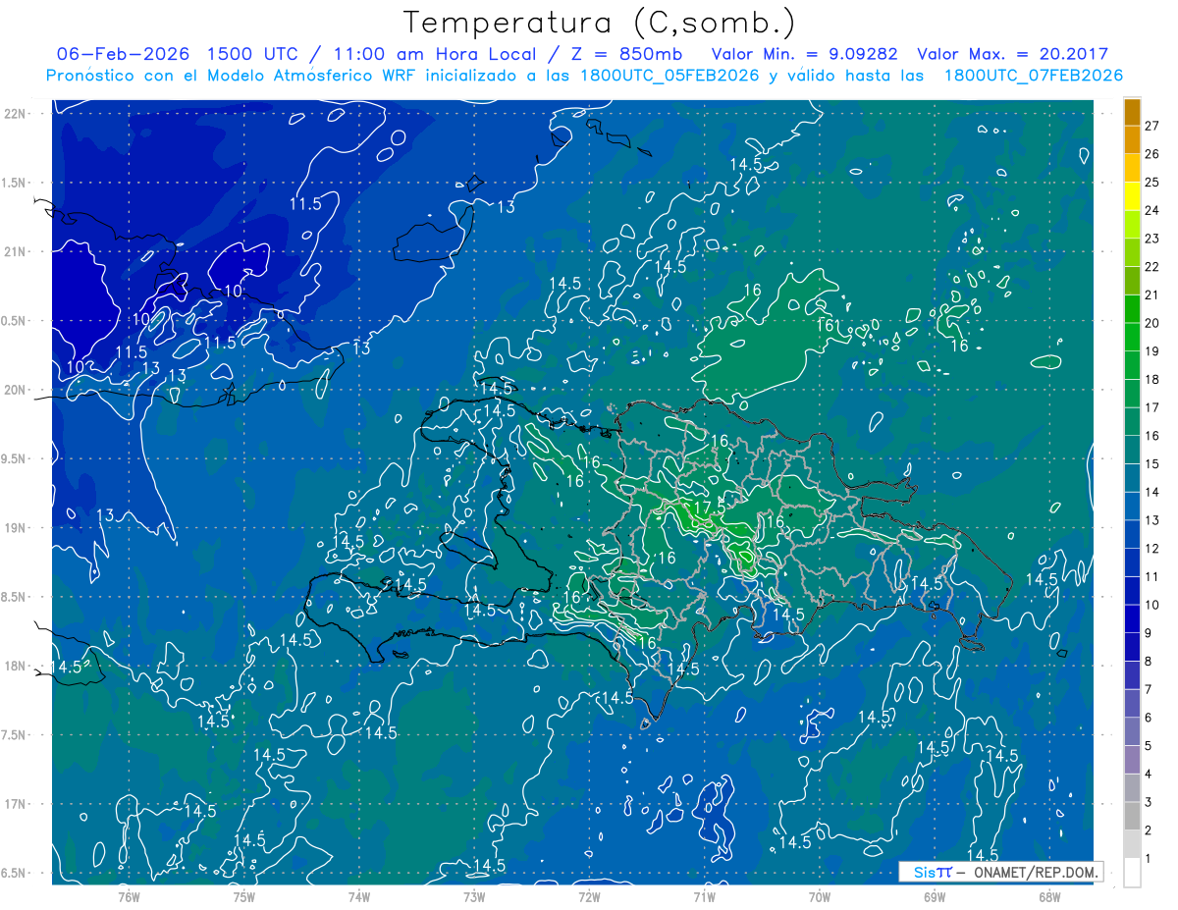The image size is (1178, 910).
Task: Click the "21N" latitude axis label
Action: [x=15, y=251]
